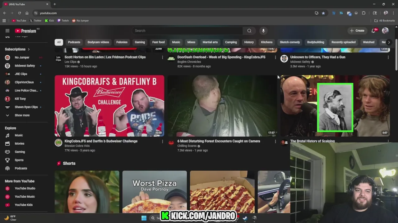Select the Gaming filter chip
398x223 pixels.
pyautogui.click(x=140, y=42)
